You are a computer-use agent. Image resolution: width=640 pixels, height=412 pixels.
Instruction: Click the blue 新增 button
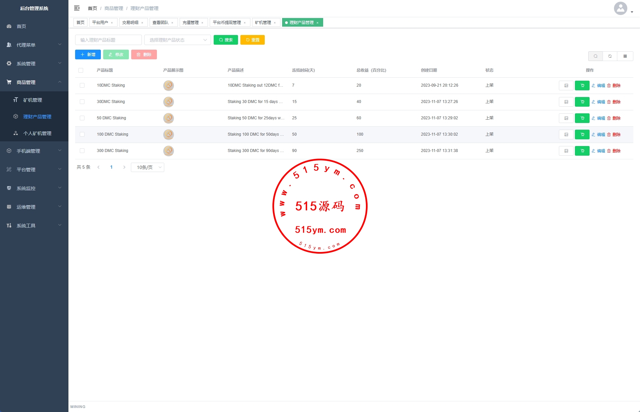tap(88, 55)
